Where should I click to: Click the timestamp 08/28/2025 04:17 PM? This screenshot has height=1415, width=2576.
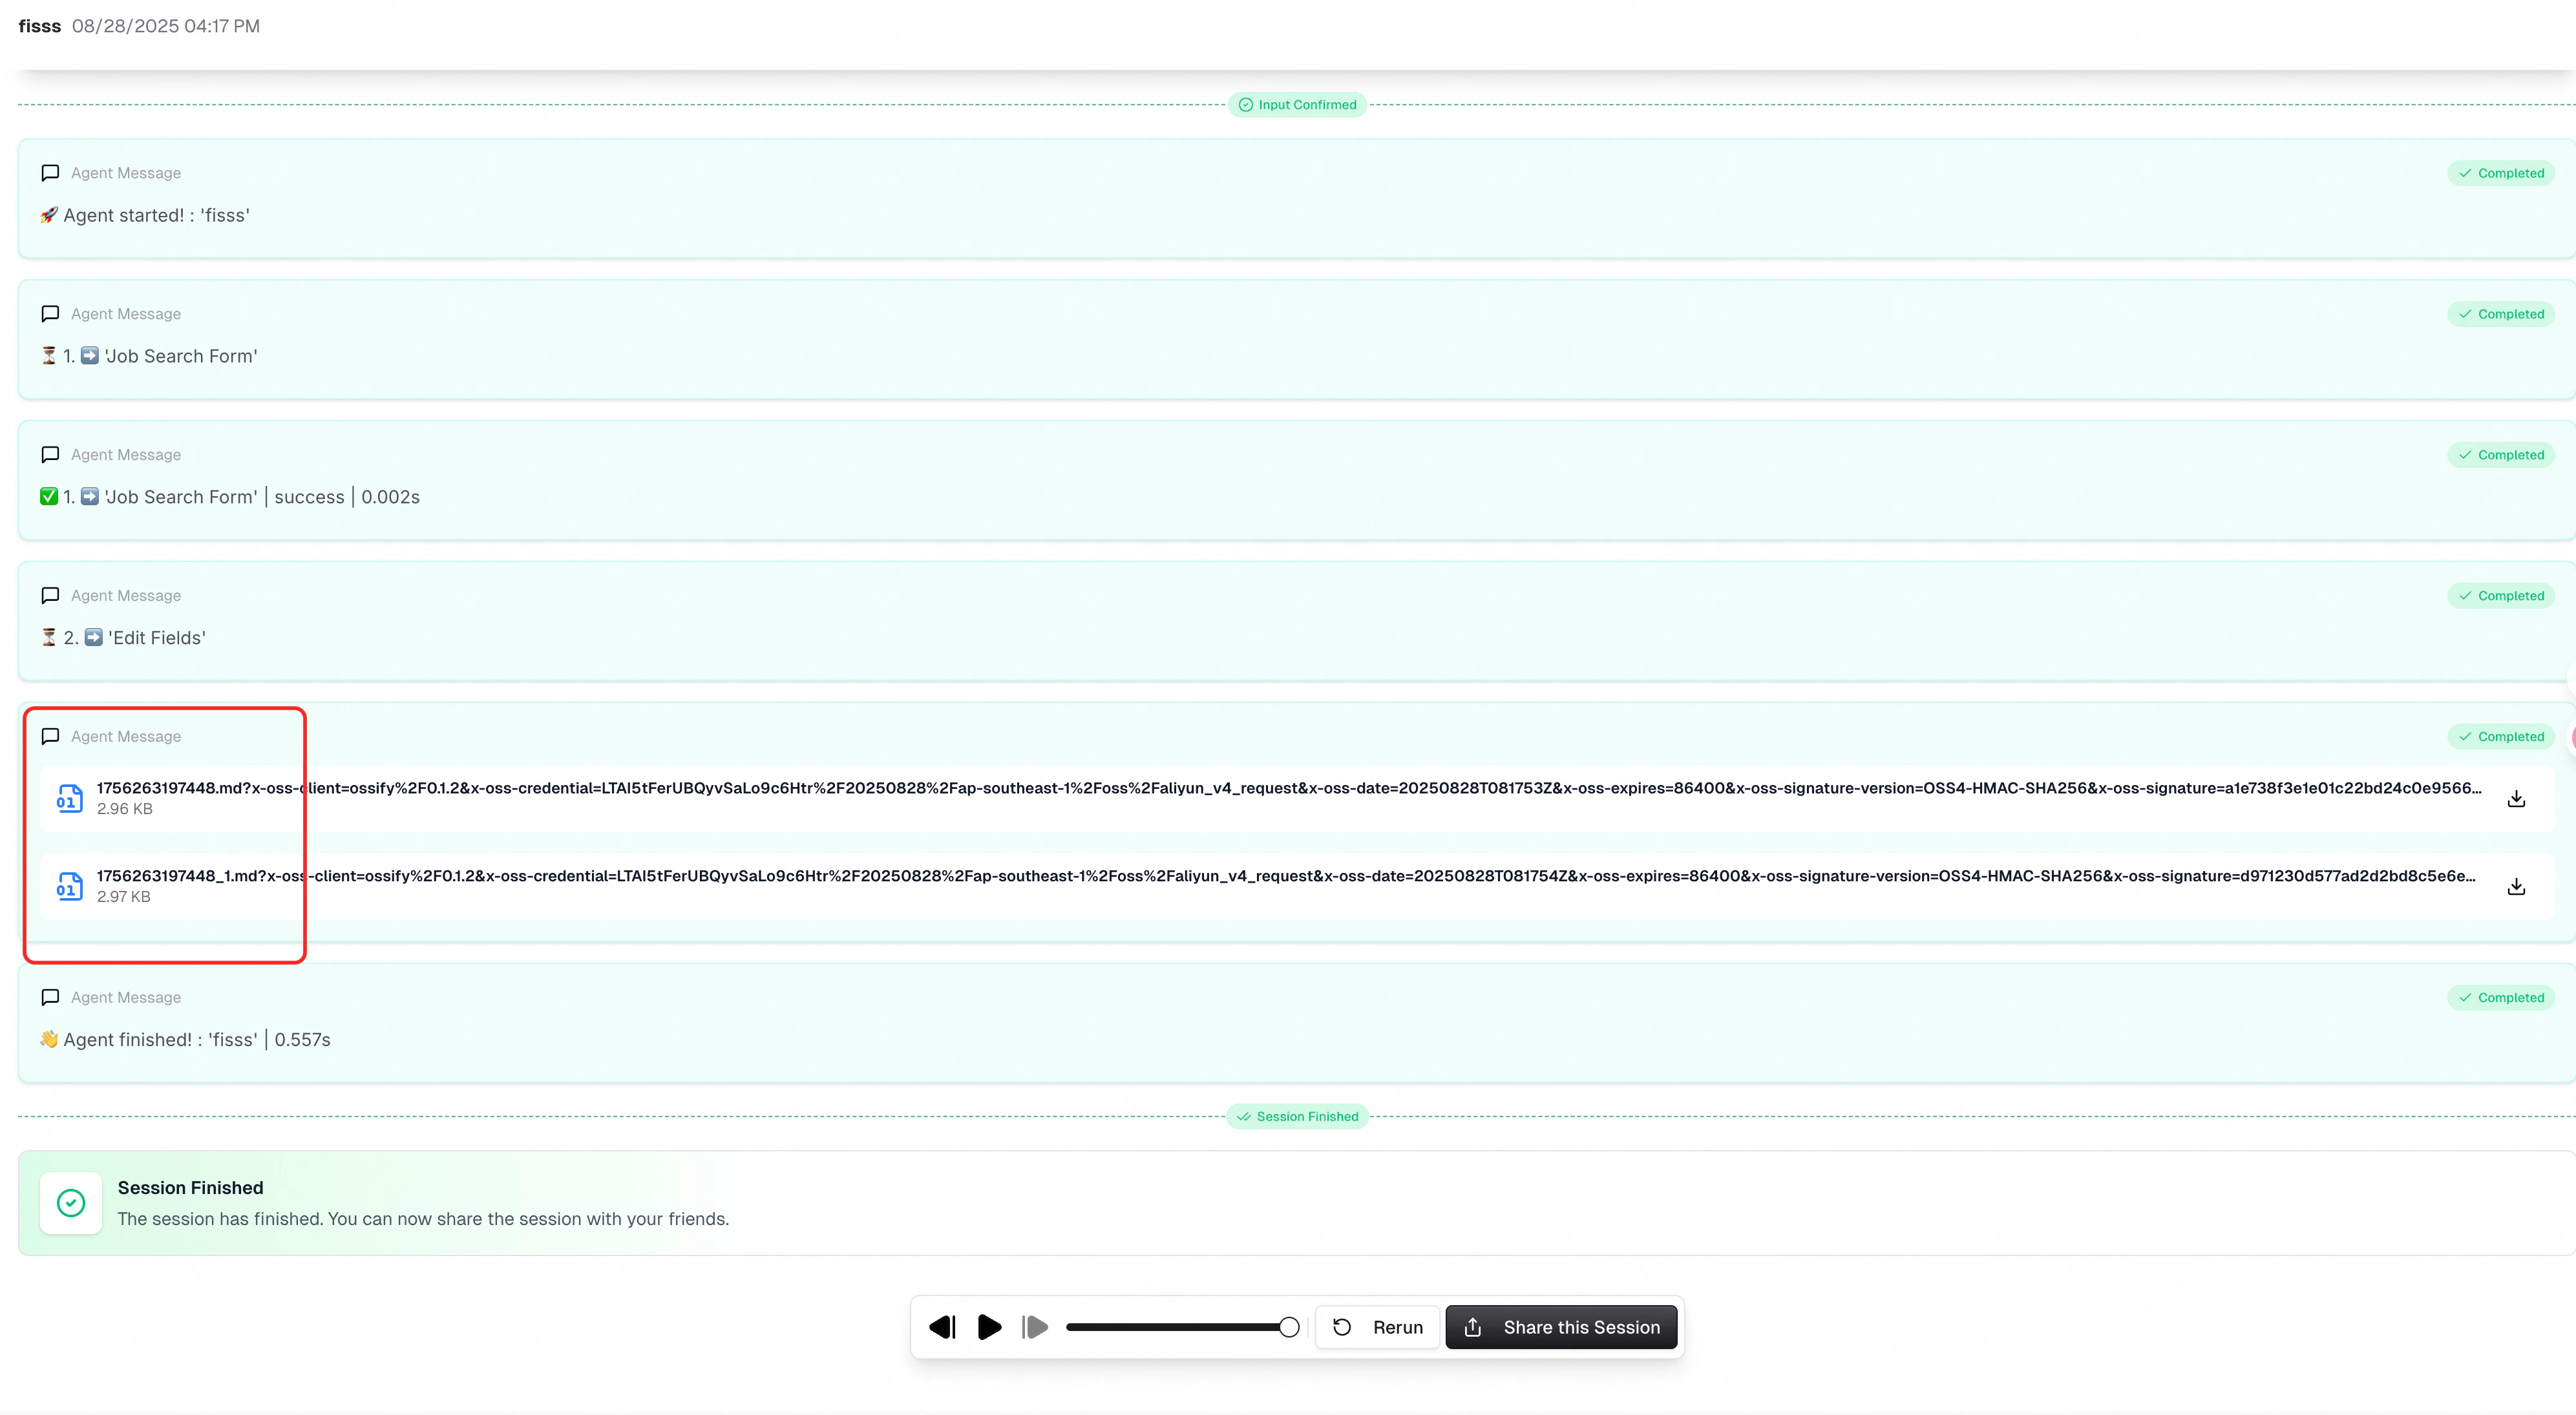coord(166,26)
